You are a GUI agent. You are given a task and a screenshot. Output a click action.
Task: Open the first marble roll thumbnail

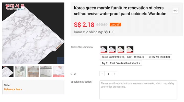8,71
